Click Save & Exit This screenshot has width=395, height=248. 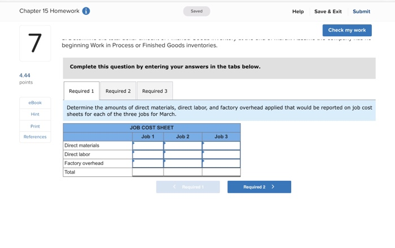pyautogui.click(x=328, y=11)
